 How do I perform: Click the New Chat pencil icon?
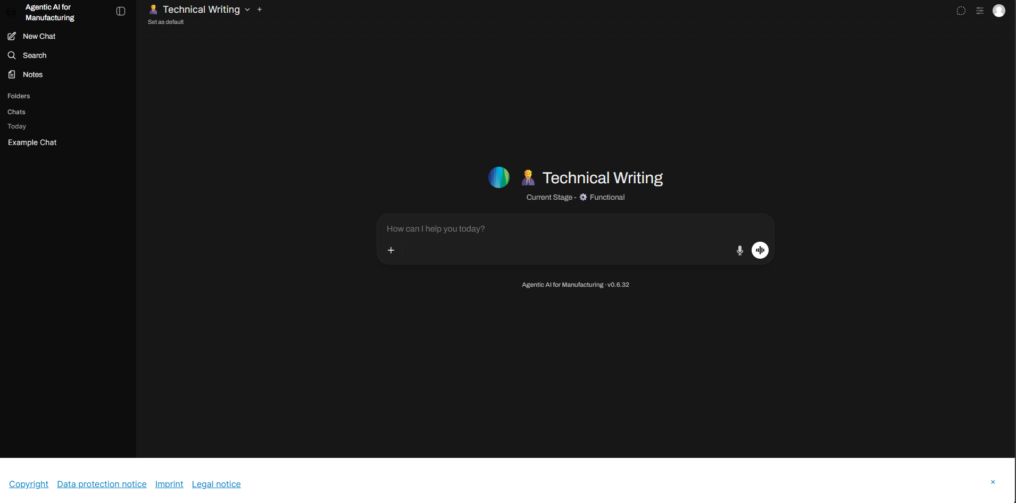(x=12, y=36)
